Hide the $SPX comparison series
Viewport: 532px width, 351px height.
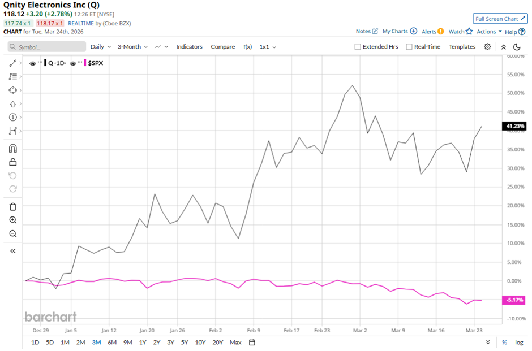pyautogui.click(x=74, y=63)
